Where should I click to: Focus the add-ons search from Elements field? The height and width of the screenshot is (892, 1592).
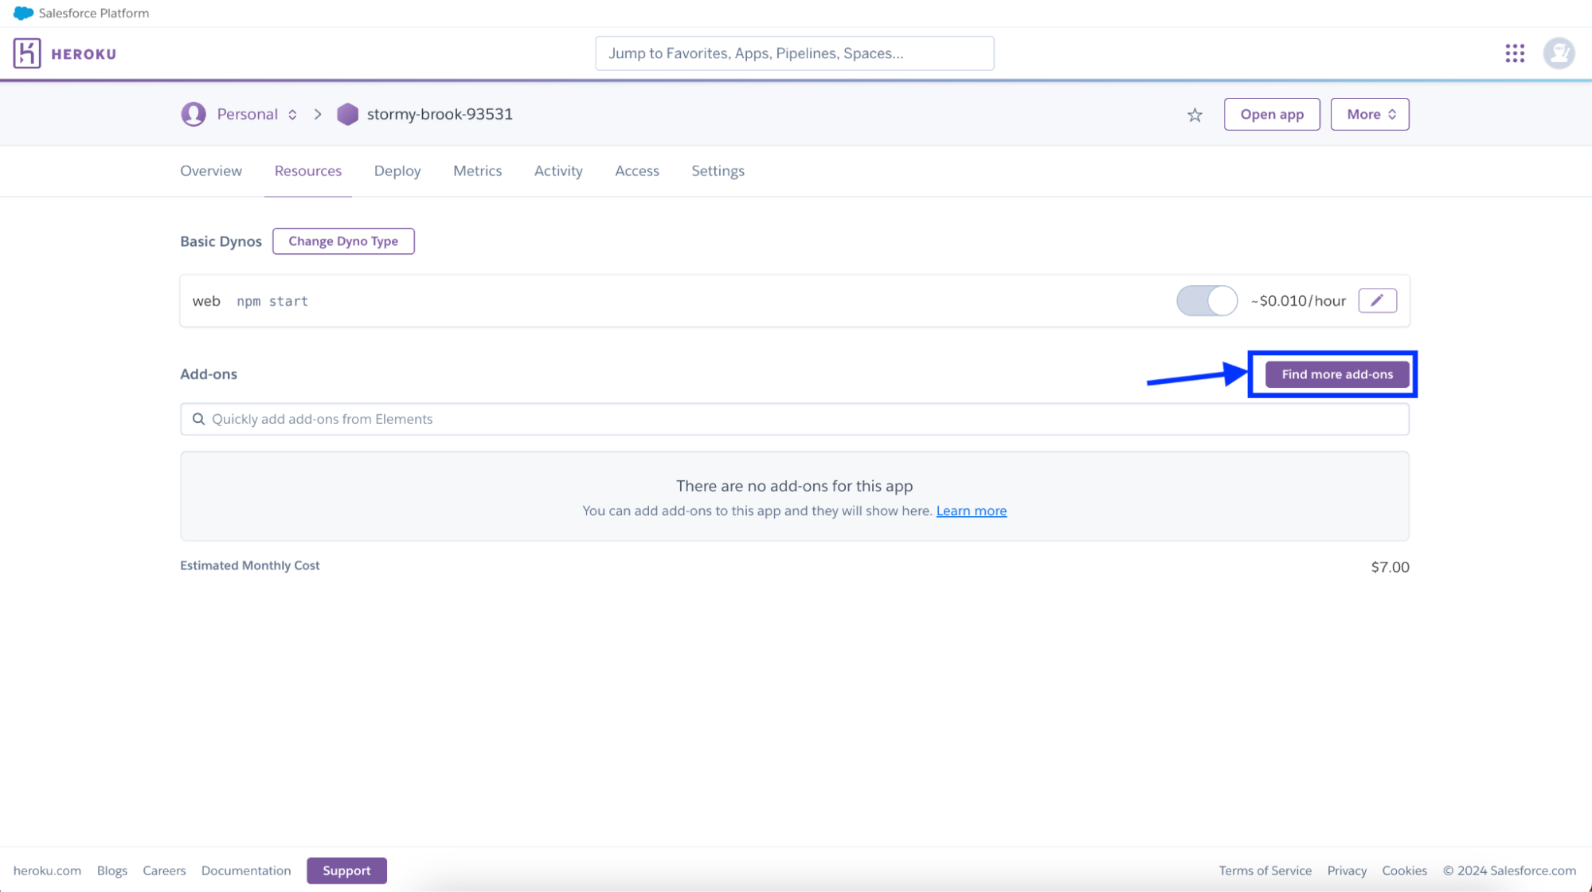click(x=794, y=419)
